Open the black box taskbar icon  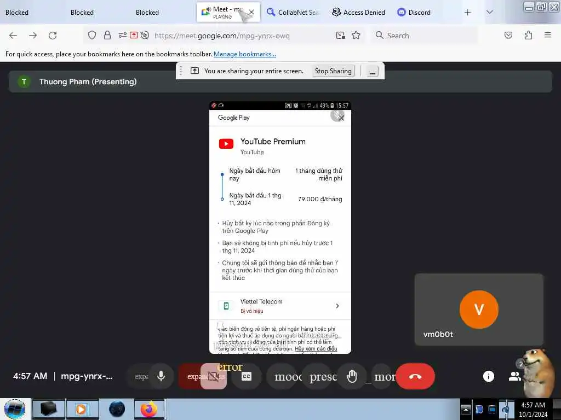coord(49,409)
